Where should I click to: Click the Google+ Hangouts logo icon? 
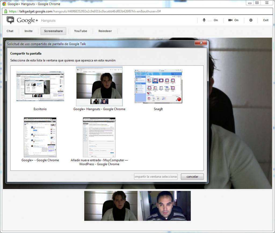[10, 20]
